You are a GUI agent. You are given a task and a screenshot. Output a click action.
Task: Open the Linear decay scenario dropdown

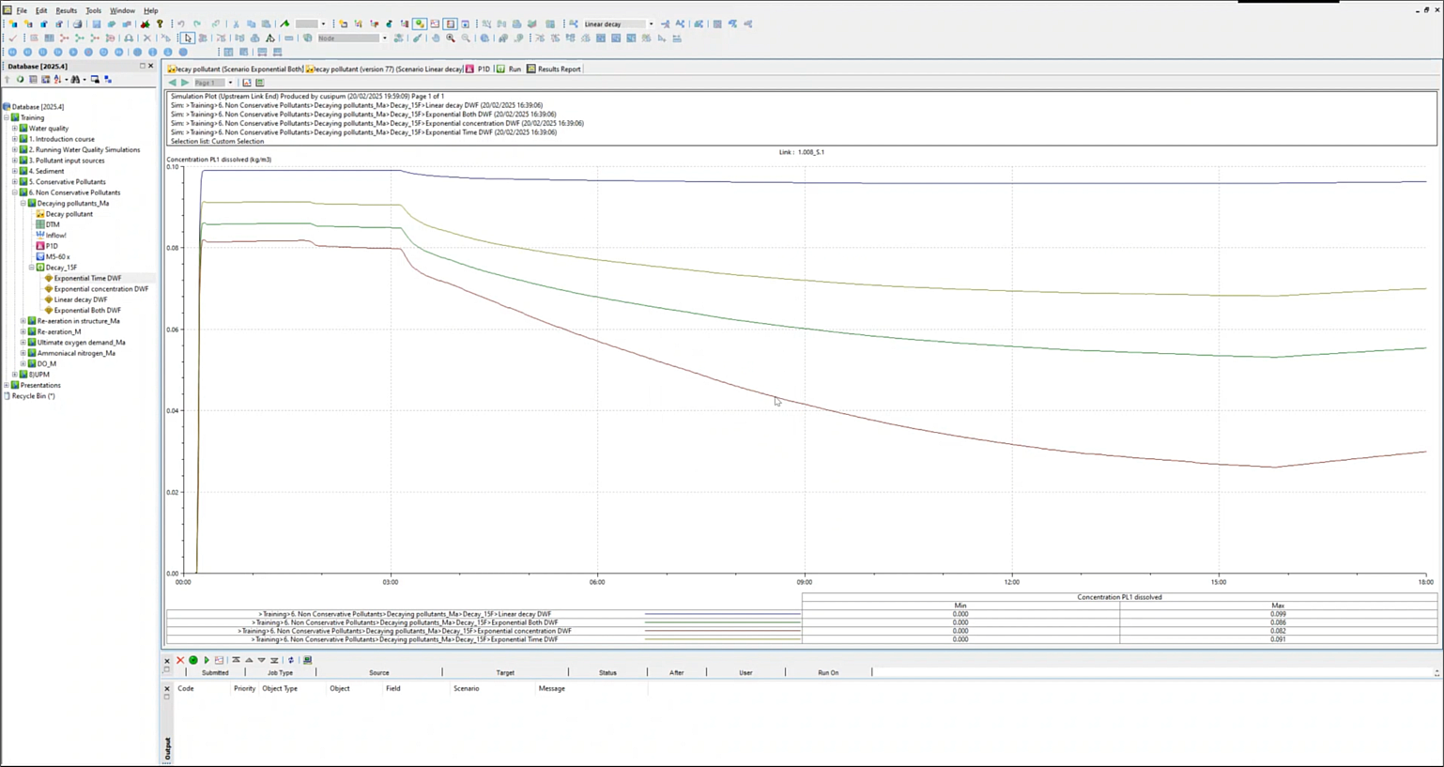[650, 23]
